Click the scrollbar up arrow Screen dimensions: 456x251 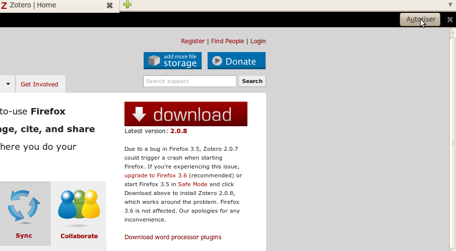click(x=453, y=32)
